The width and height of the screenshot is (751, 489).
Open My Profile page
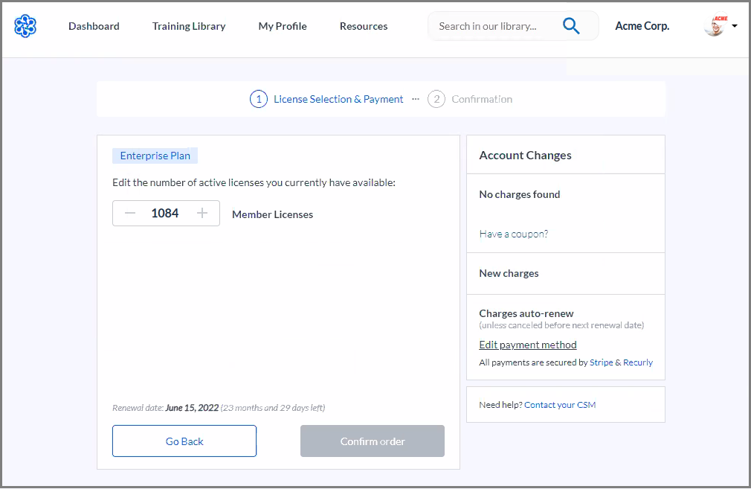click(x=283, y=26)
